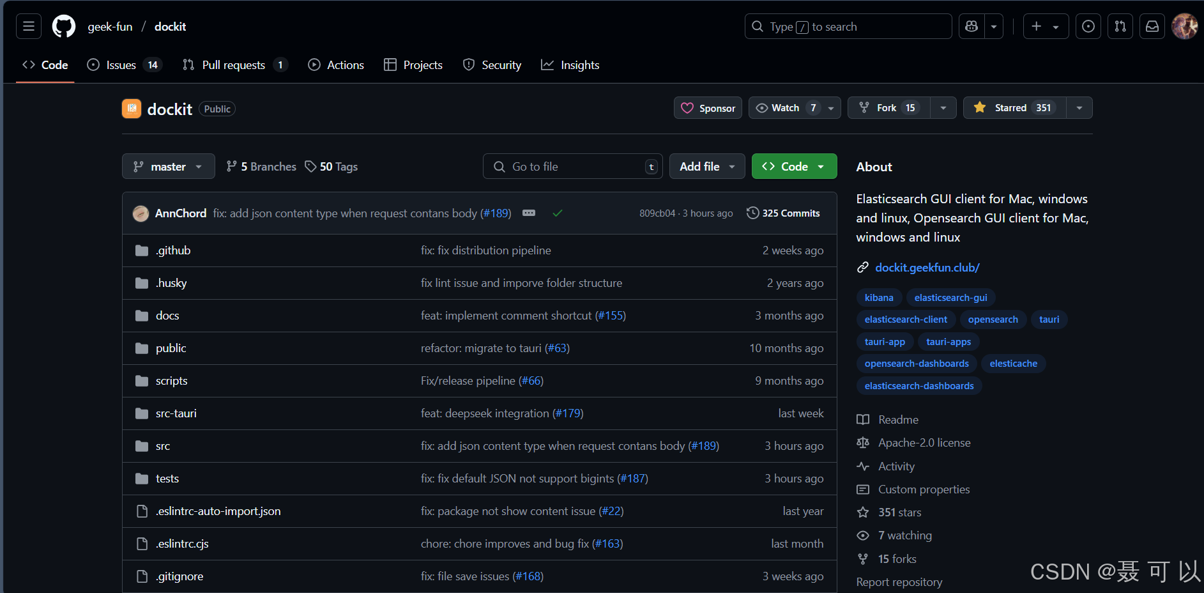
Task: Open the Custom properties link
Action: coord(924,489)
